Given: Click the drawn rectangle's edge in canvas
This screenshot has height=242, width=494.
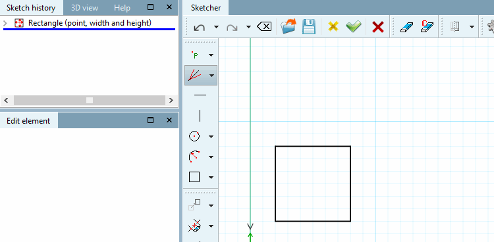Looking at the screenshot, I should [313, 147].
